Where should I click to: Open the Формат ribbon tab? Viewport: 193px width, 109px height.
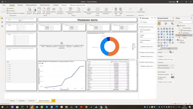(x=64, y=5)
